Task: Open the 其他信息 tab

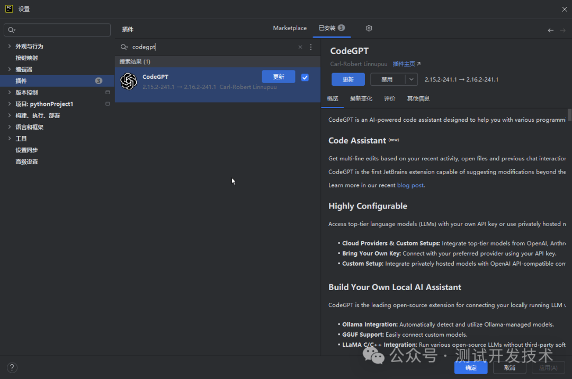Action: tap(418, 98)
